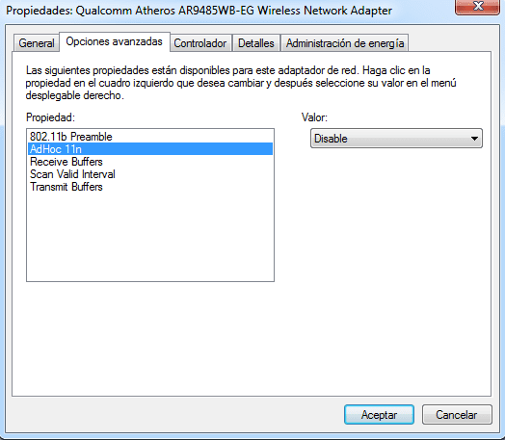The height and width of the screenshot is (440, 505).
Task: Choose Receive Buffers in the property list
Action: click(150, 162)
